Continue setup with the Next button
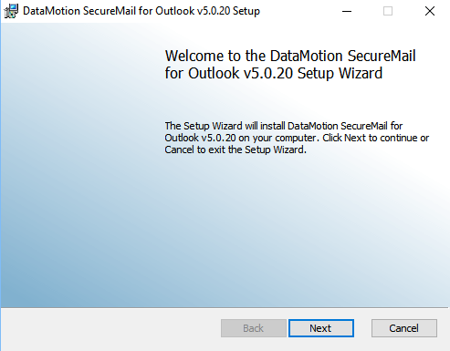 (x=321, y=328)
